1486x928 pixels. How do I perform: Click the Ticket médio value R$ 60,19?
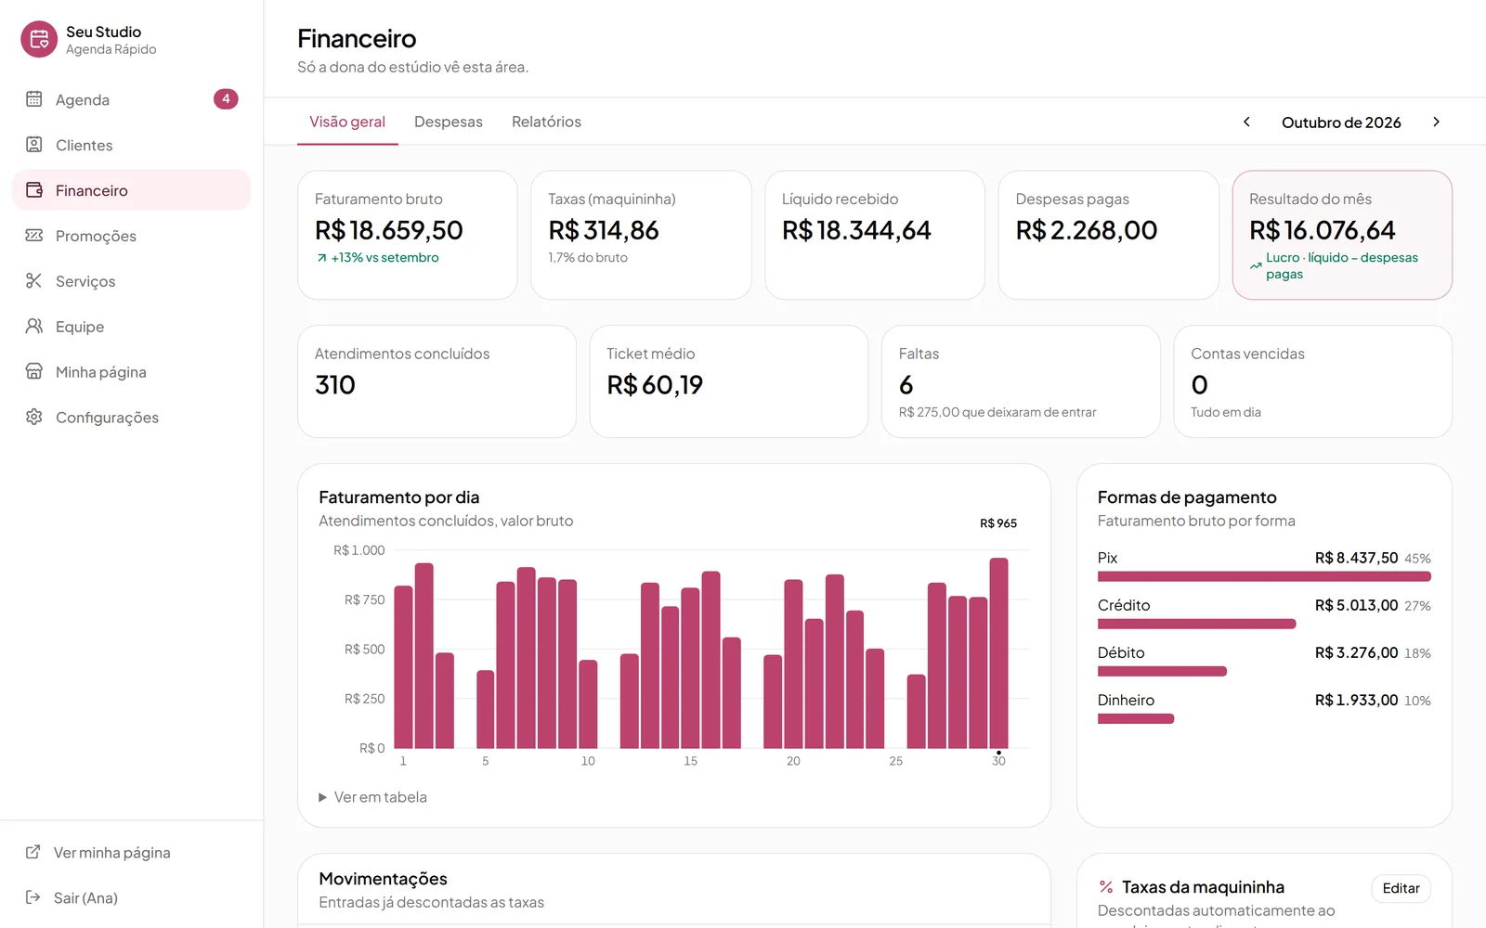[x=655, y=385]
